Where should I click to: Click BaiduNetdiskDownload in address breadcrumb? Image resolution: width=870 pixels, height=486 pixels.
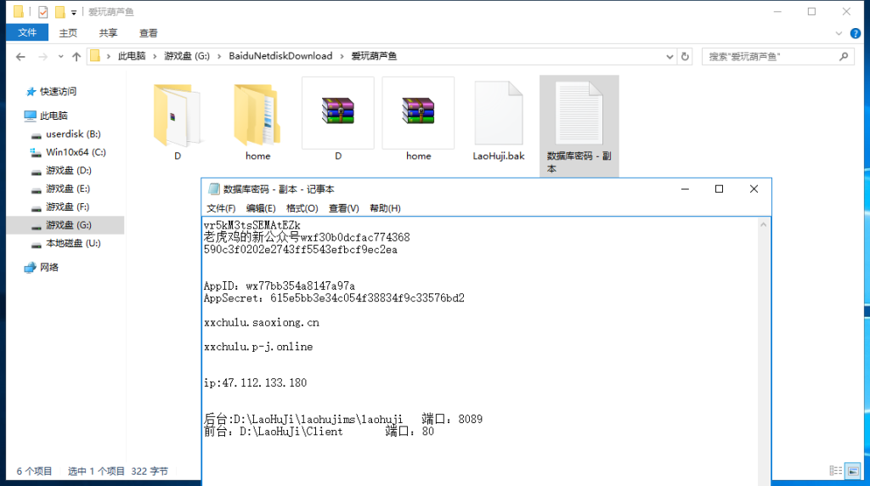point(280,56)
